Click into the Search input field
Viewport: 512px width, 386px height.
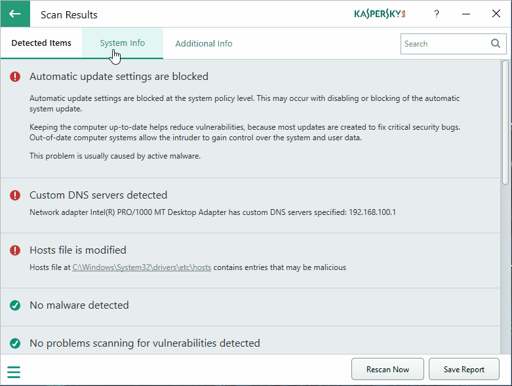[x=445, y=44]
